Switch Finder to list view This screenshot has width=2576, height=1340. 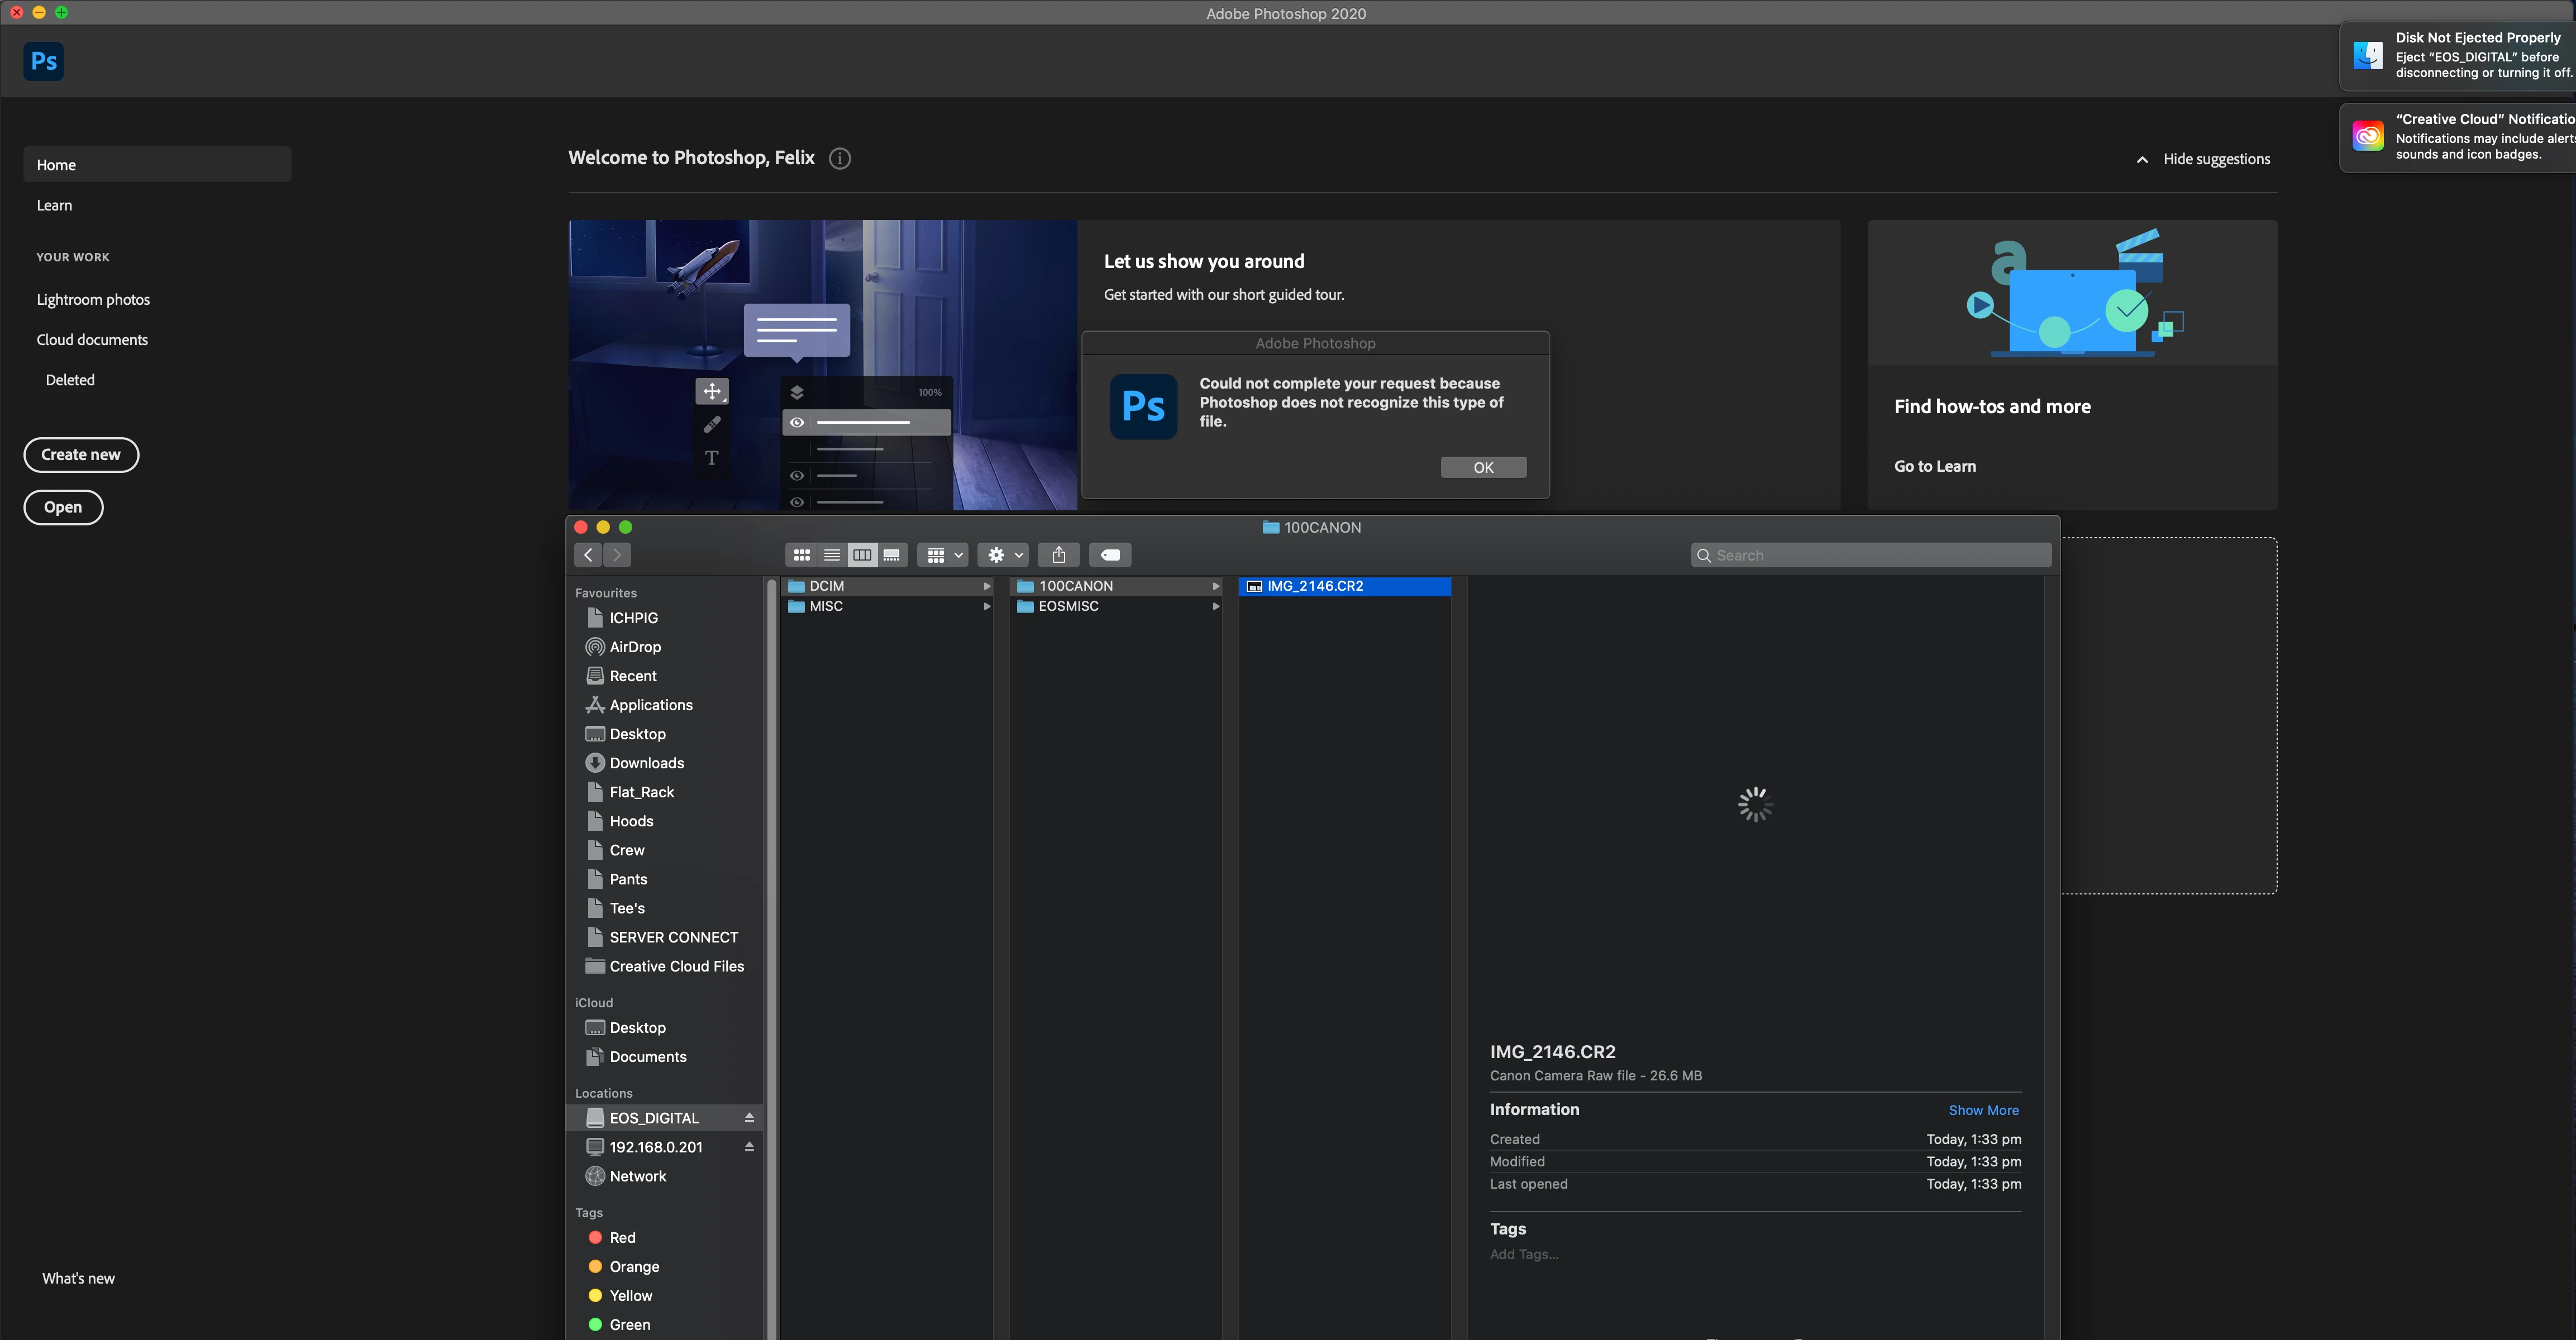coord(831,554)
